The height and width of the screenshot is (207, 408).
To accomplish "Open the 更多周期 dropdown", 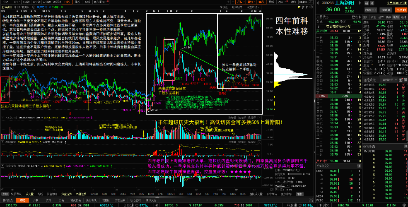I will [x=101, y=2].
